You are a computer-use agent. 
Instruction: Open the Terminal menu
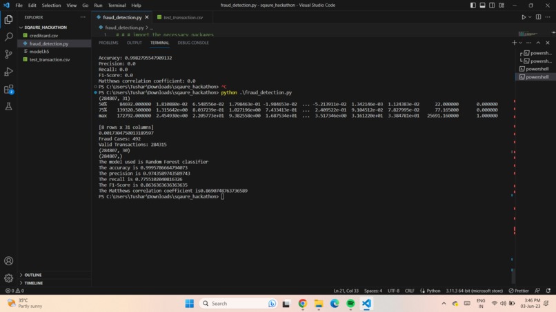tap(117, 6)
